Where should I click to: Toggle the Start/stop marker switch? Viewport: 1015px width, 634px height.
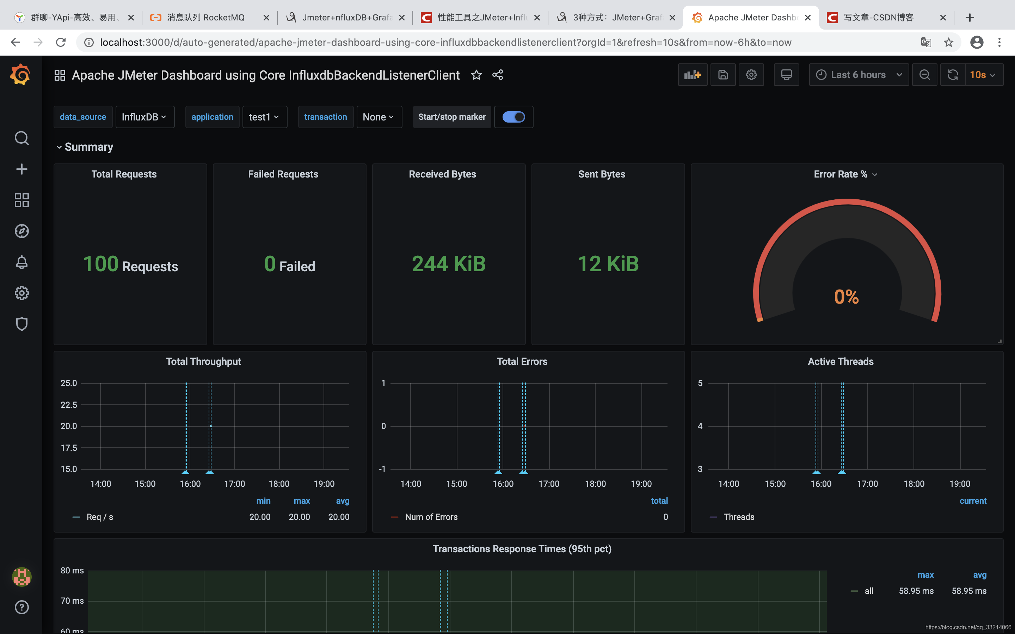click(513, 117)
